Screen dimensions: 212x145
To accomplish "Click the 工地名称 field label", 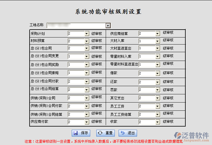I will [x=37, y=25].
